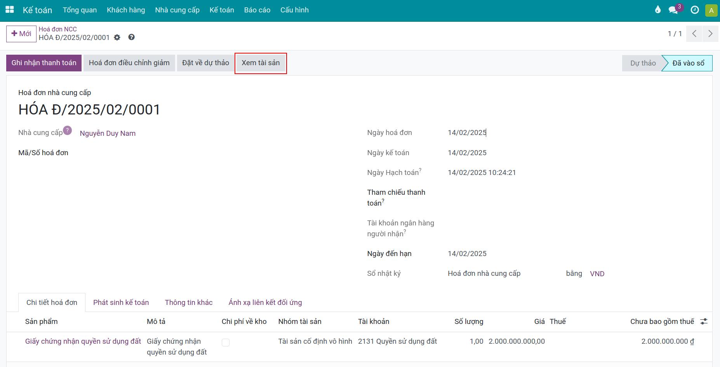Open the Kế toán menu next to Nhà cung cấp
The height and width of the screenshot is (367, 720).
222,10
